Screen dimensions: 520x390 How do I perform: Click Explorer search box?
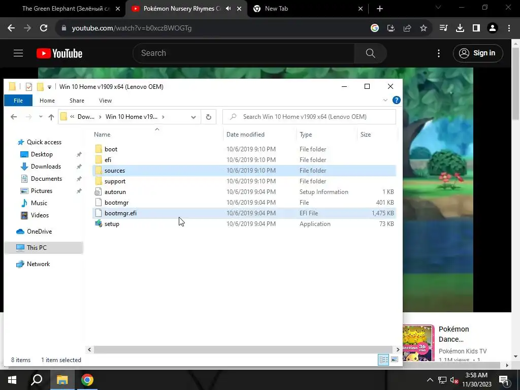click(309, 117)
